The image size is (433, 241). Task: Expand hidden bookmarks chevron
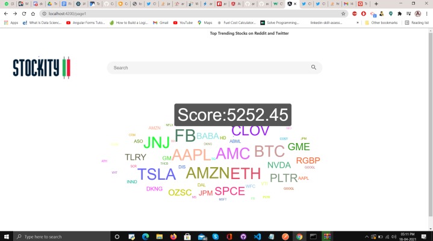pos(358,23)
